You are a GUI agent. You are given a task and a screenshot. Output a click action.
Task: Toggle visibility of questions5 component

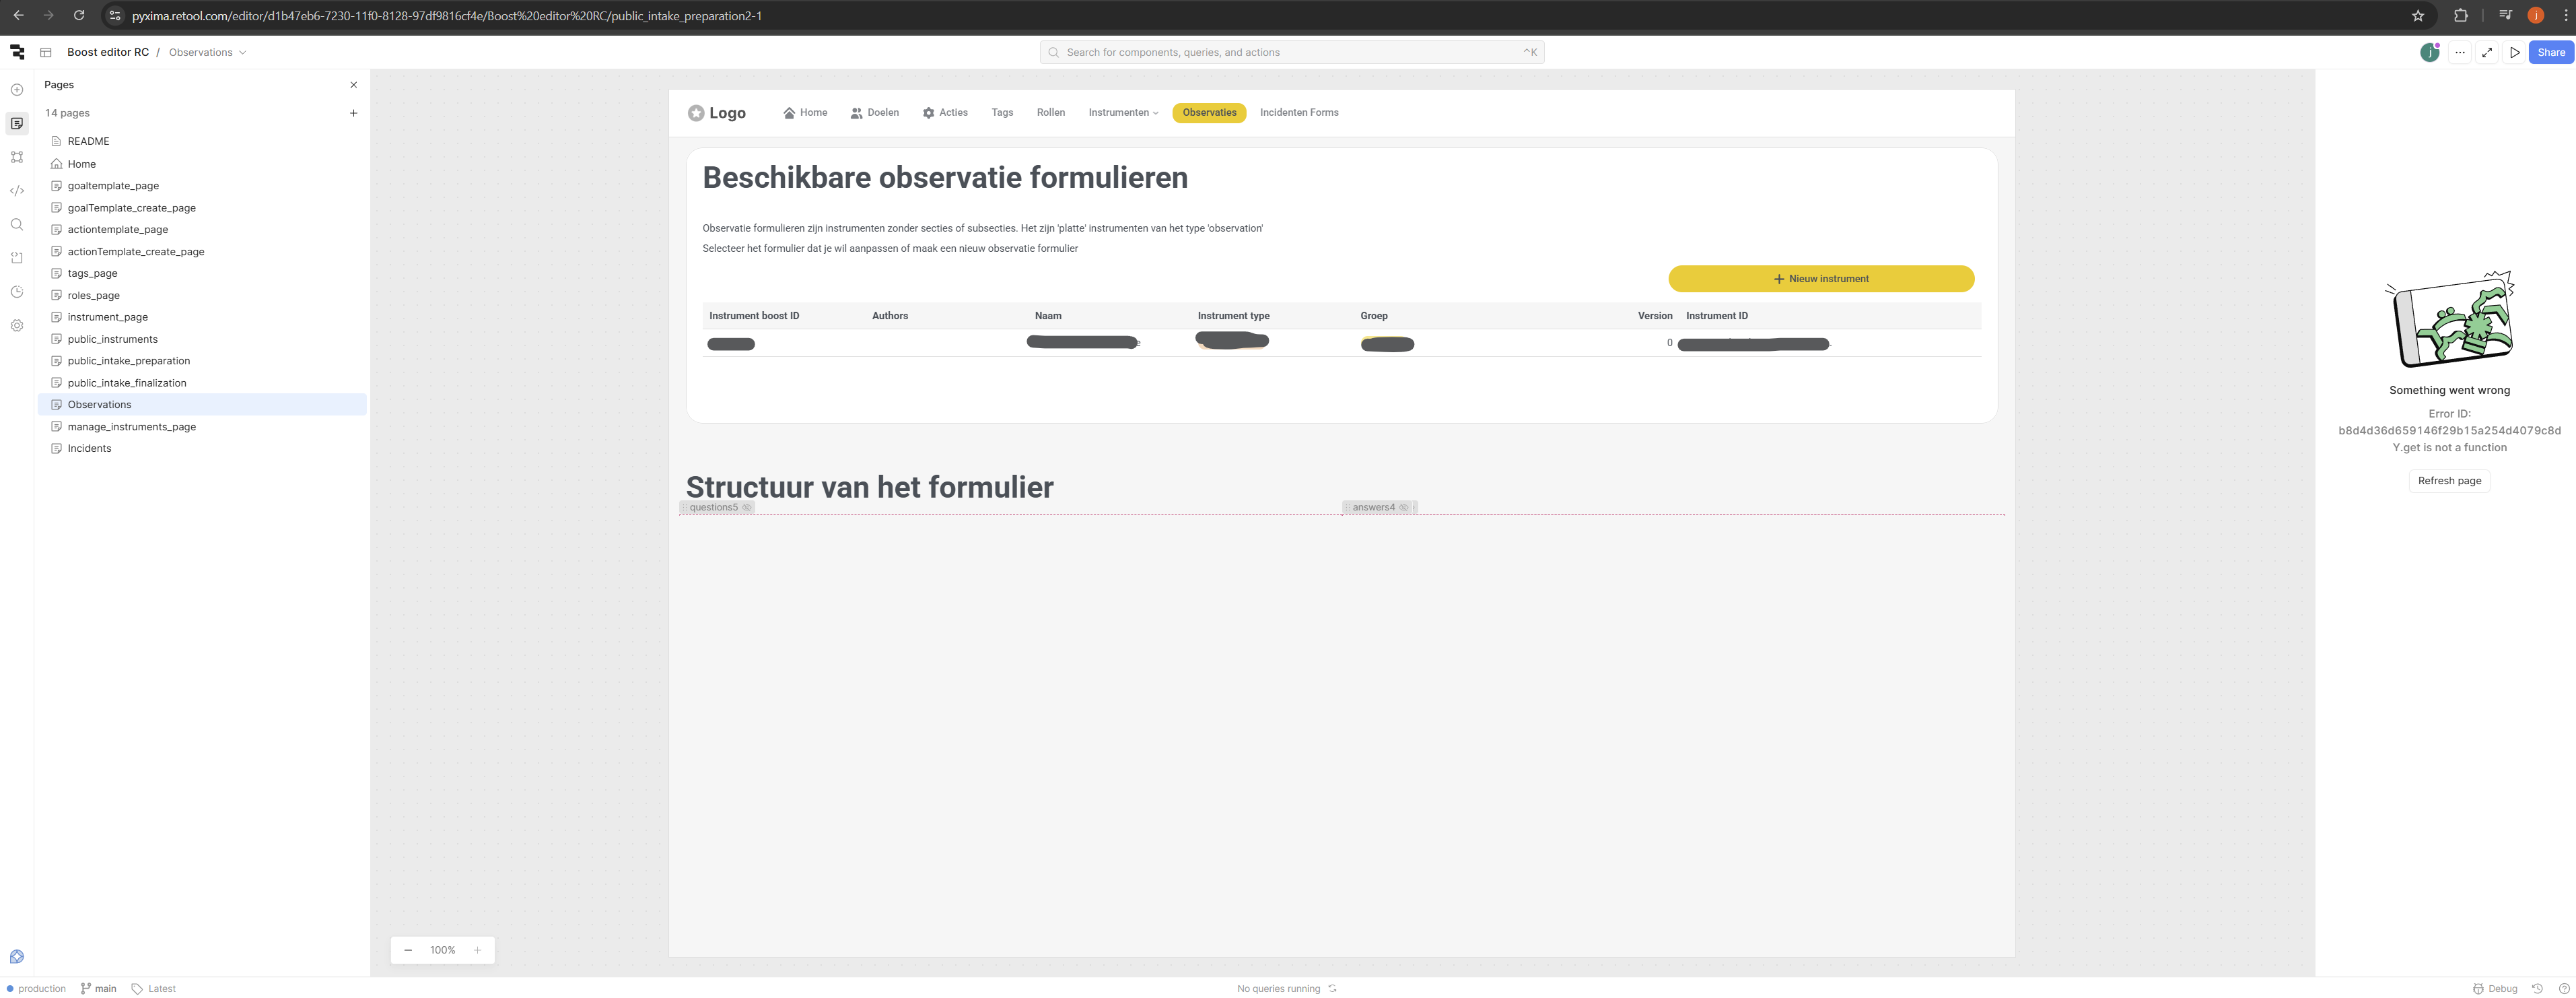(x=747, y=508)
